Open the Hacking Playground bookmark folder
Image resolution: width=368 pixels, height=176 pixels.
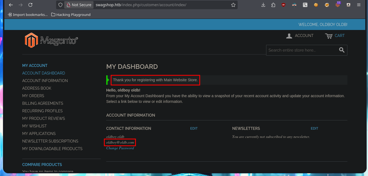click(x=71, y=15)
